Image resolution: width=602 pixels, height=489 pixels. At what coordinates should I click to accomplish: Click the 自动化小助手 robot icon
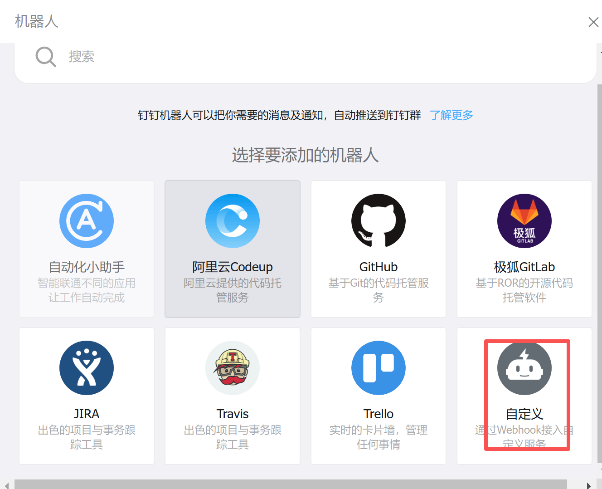tap(87, 221)
